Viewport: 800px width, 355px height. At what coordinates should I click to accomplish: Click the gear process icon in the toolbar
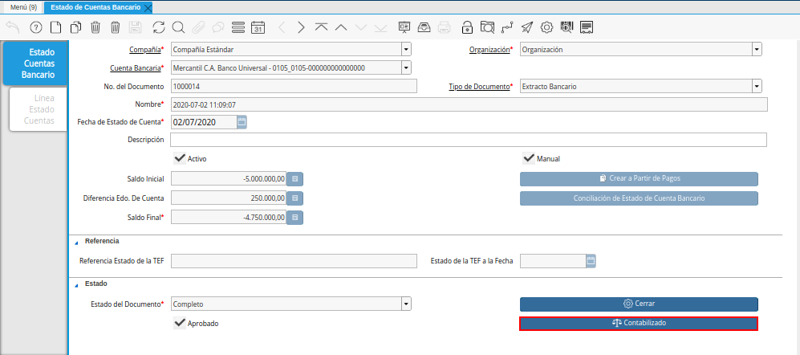coord(547,27)
